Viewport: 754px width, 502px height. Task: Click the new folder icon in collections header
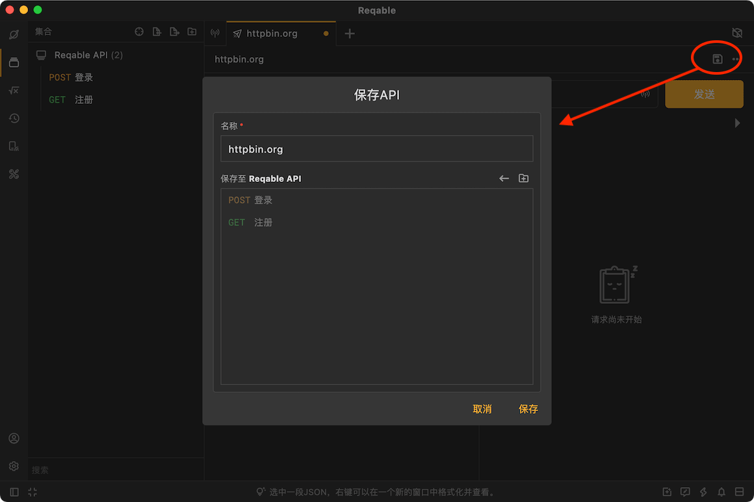click(x=192, y=32)
